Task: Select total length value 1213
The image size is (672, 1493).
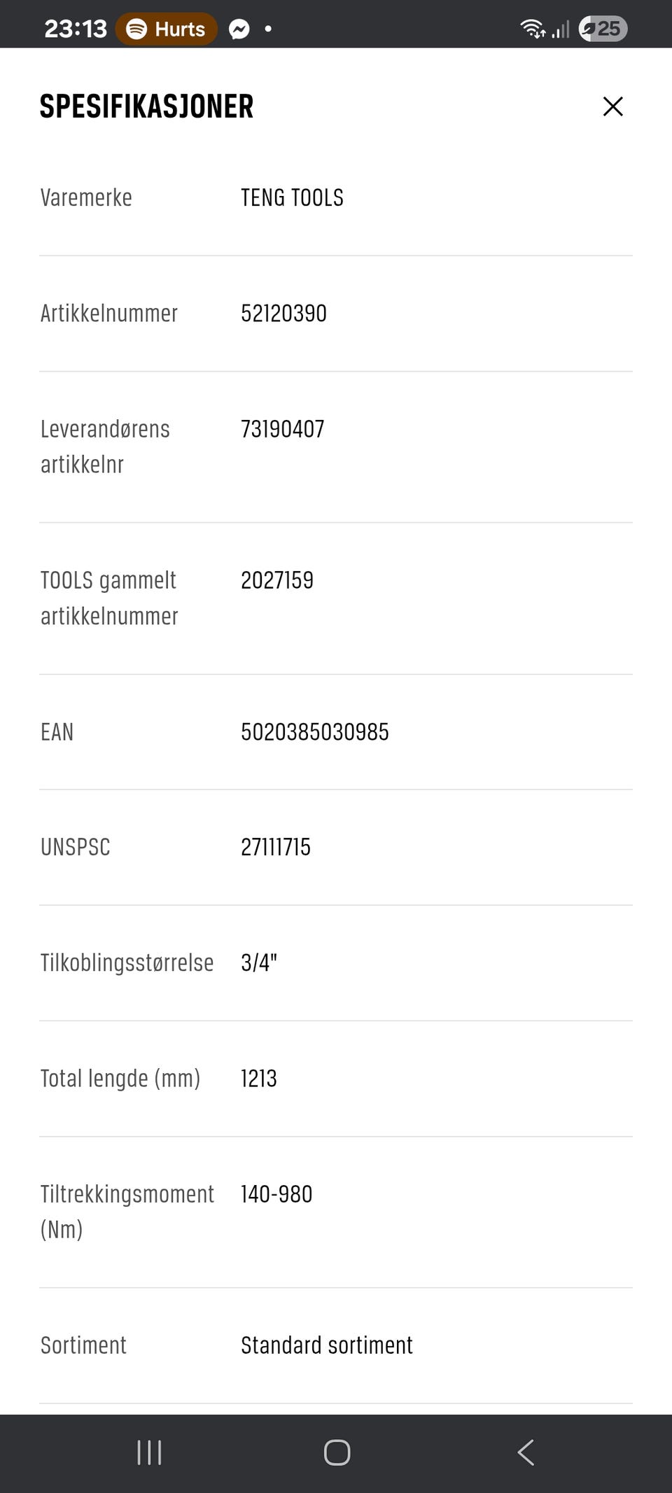Action: click(x=259, y=1079)
